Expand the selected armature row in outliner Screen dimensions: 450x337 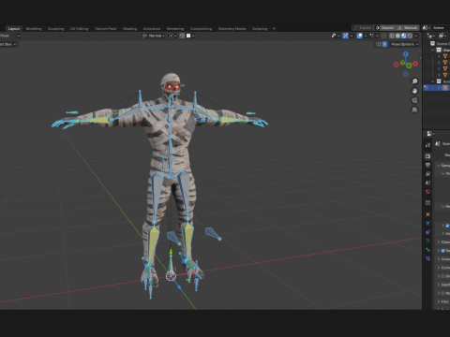point(439,88)
